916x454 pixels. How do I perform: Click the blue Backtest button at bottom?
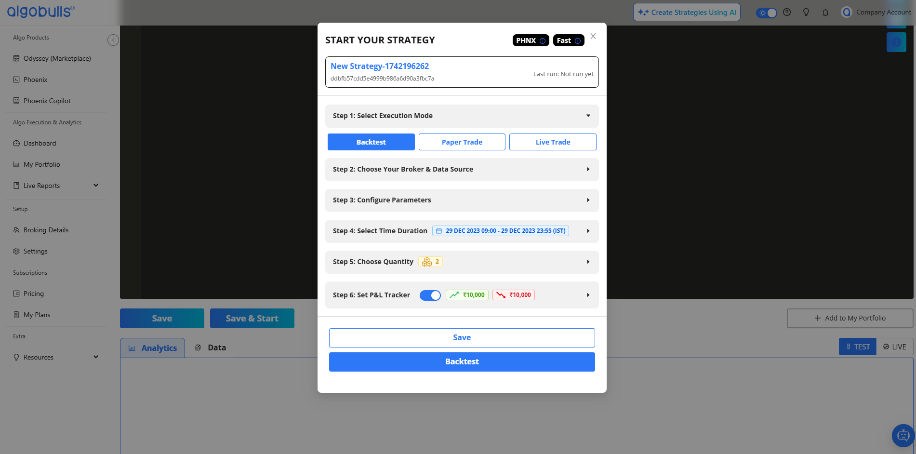pos(462,362)
